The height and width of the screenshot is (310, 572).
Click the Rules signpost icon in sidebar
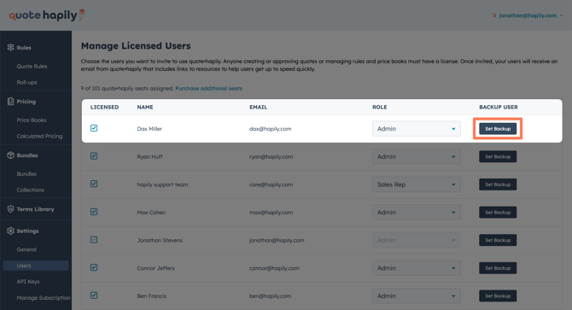[x=10, y=48]
